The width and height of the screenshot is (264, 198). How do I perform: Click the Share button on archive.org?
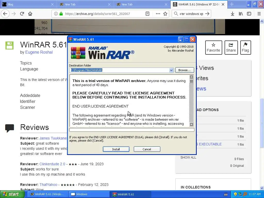point(231,47)
